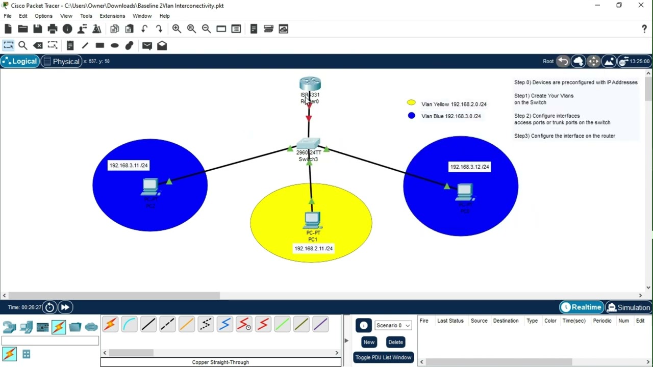This screenshot has height=367, width=653.
Task: Zoom in on the workspace
Action: coord(177,29)
